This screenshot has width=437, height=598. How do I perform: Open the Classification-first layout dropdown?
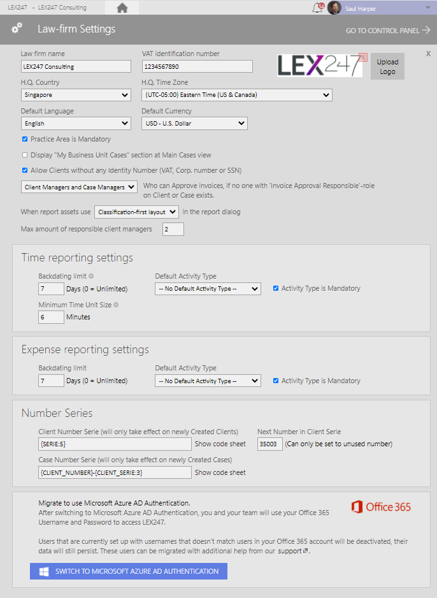point(136,212)
